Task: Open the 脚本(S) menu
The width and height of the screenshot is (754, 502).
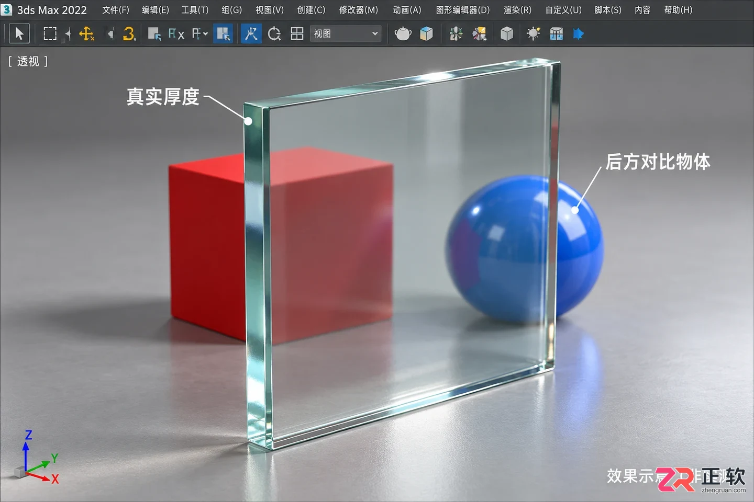Action: [x=608, y=10]
